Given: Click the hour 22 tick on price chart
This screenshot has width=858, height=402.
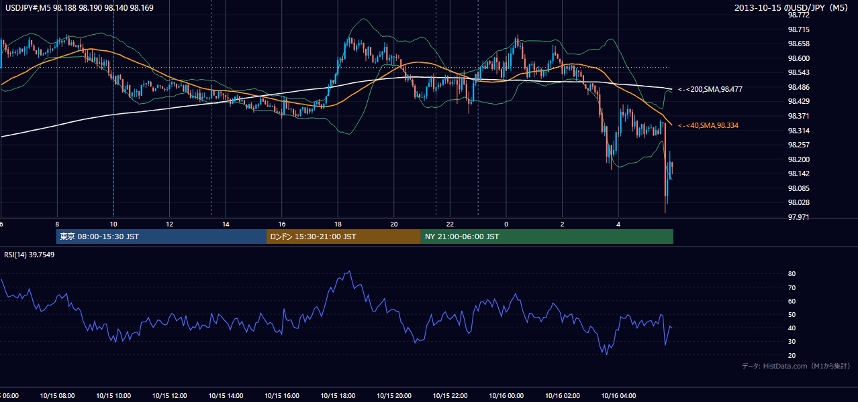Looking at the screenshot, I should tap(450, 224).
